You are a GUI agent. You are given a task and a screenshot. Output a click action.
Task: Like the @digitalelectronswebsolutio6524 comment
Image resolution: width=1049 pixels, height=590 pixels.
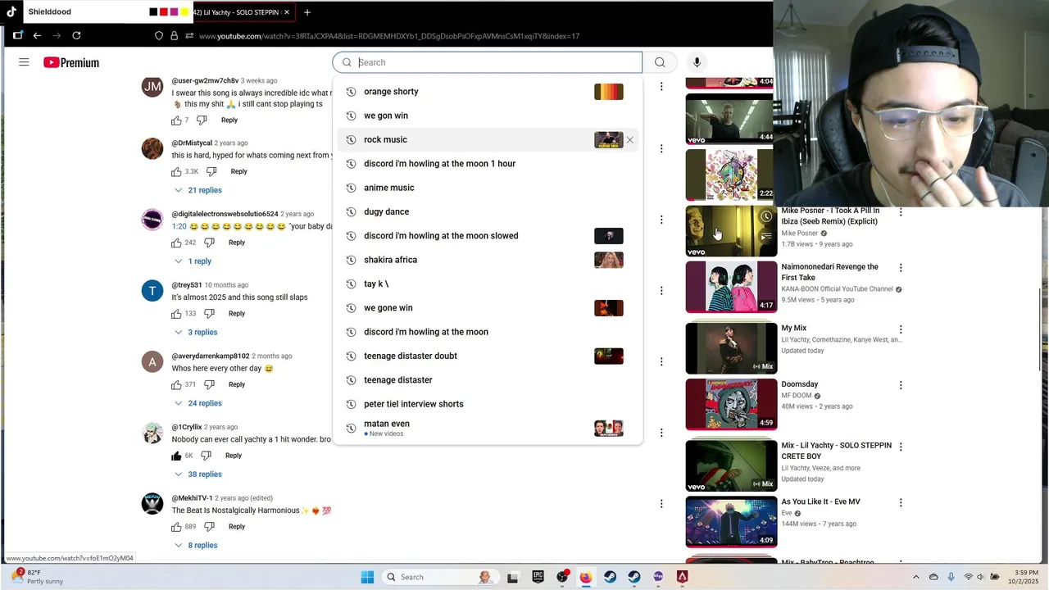[x=176, y=243]
